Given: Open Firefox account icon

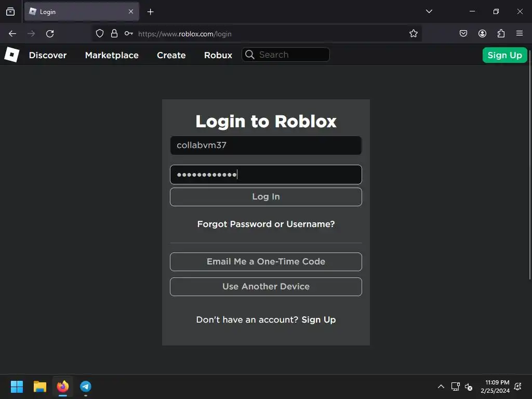Looking at the screenshot, I should click(482, 34).
